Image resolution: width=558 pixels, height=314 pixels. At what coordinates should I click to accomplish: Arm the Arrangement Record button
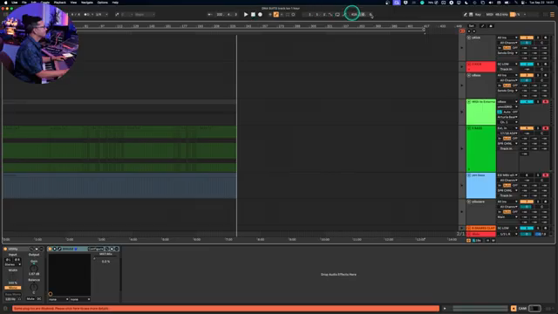click(x=260, y=15)
